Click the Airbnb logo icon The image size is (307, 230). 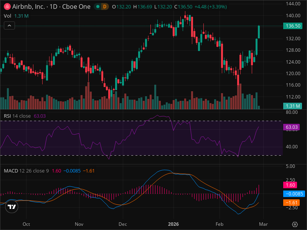point(7,7)
